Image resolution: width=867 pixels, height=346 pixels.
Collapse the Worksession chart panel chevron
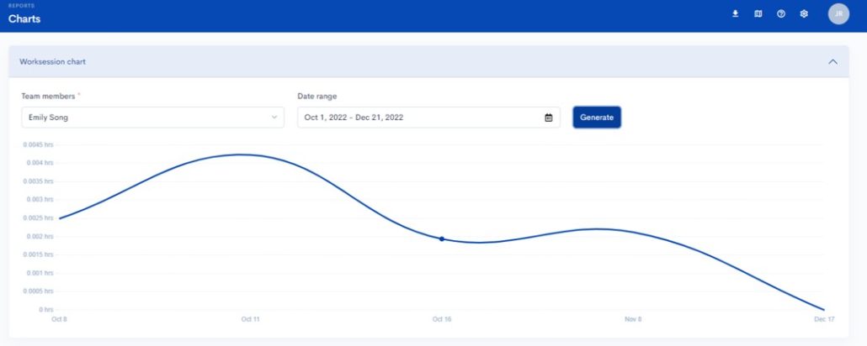(x=832, y=62)
